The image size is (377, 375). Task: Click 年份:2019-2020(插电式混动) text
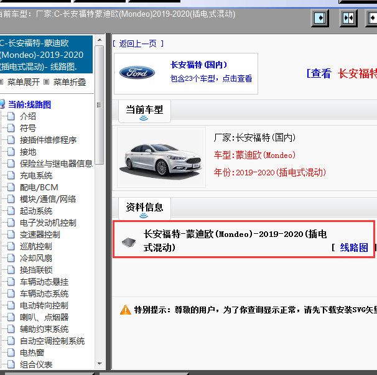[x=270, y=172]
